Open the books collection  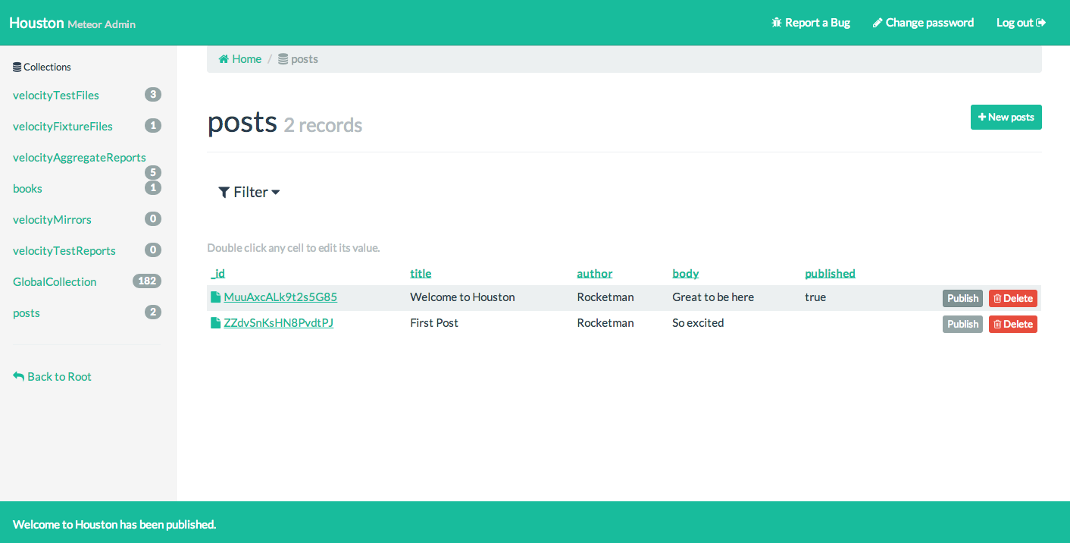(27, 189)
